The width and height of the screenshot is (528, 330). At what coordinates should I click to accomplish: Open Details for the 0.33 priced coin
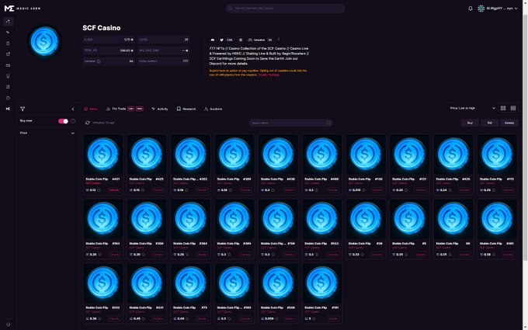tap(377, 254)
